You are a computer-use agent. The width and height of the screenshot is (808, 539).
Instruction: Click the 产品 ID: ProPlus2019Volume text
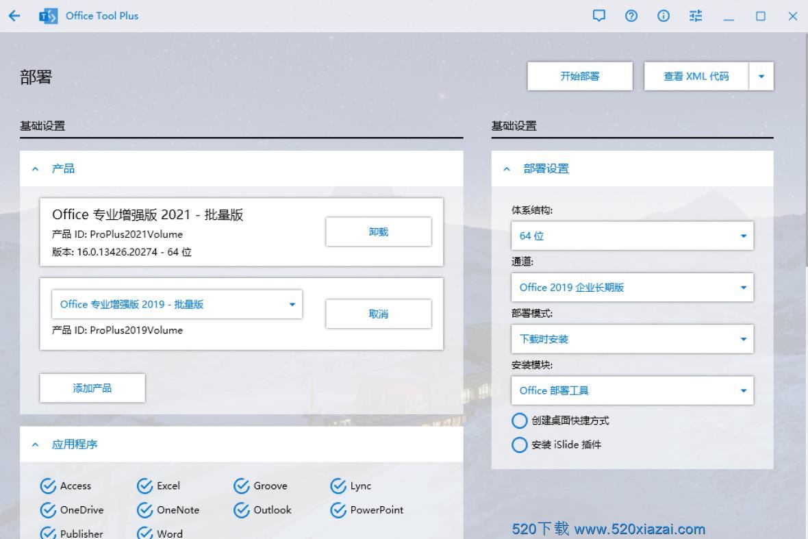coord(118,330)
